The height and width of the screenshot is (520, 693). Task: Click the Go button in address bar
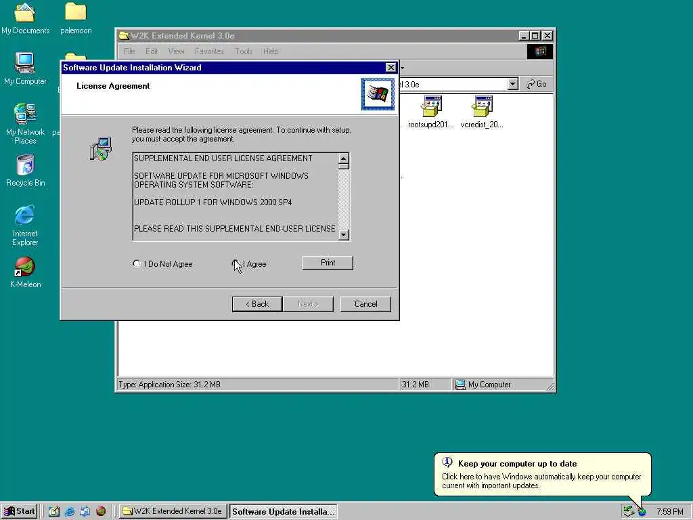(x=537, y=84)
